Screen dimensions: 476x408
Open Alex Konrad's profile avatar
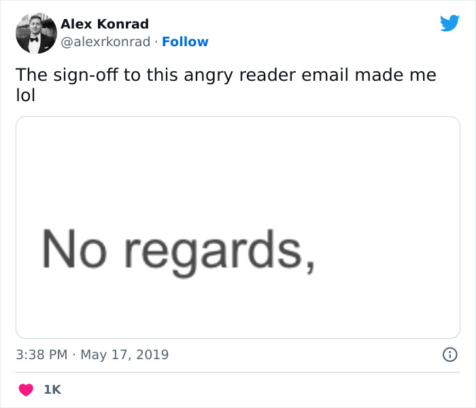(x=36, y=33)
